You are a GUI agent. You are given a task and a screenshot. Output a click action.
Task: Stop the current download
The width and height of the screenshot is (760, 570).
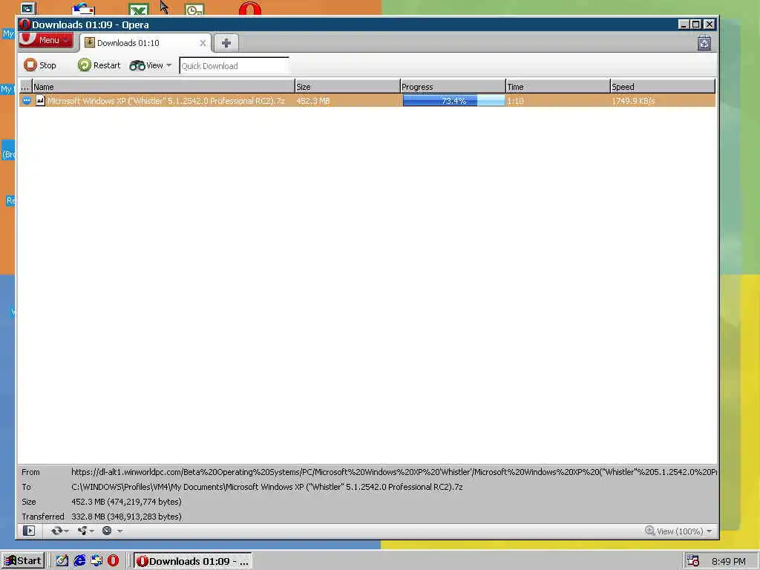point(40,65)
